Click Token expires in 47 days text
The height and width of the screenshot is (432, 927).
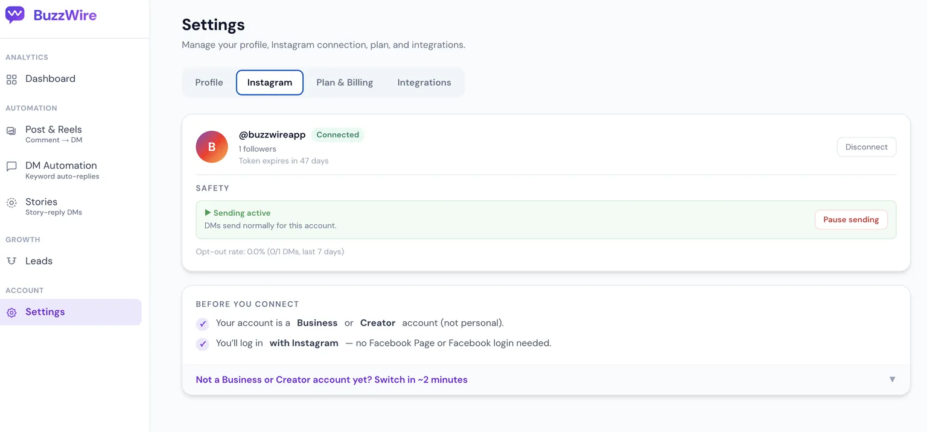pos(284,161)
